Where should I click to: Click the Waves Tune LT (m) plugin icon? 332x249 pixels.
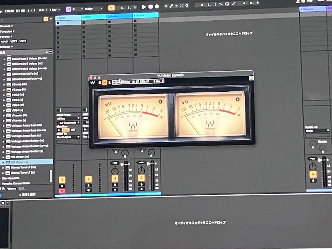pyautogui.click(x=8, y=167)
